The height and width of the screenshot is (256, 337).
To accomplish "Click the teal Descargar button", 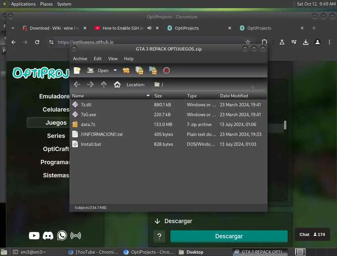I will click(x=229, y=236).
